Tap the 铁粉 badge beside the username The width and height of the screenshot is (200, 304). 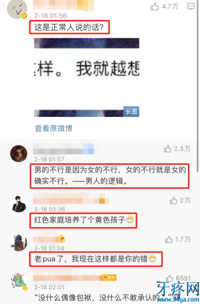(109, 278)
